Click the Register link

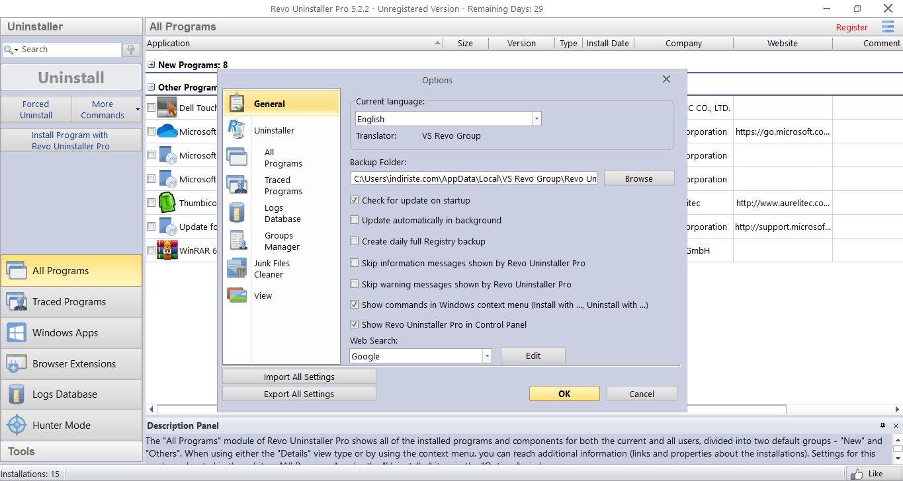point(851,27)
